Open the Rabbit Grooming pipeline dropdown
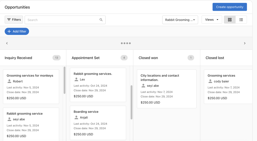Viewport: 257px width, 141px height. tap(180, 20)
